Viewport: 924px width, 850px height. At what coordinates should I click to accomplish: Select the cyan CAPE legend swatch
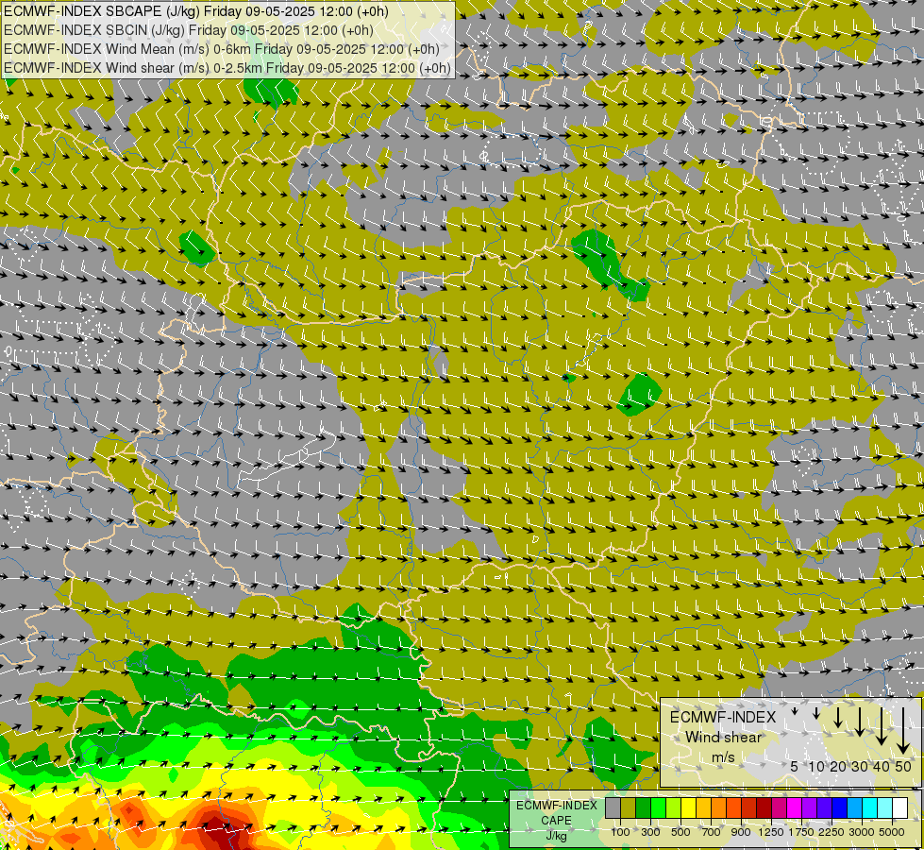pos(870,808)
